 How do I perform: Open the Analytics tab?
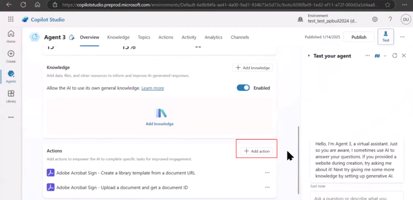(x=214, y=37)
